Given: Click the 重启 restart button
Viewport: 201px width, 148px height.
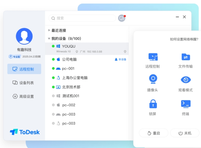Looking at the screenshot, I should coord(153,133).
